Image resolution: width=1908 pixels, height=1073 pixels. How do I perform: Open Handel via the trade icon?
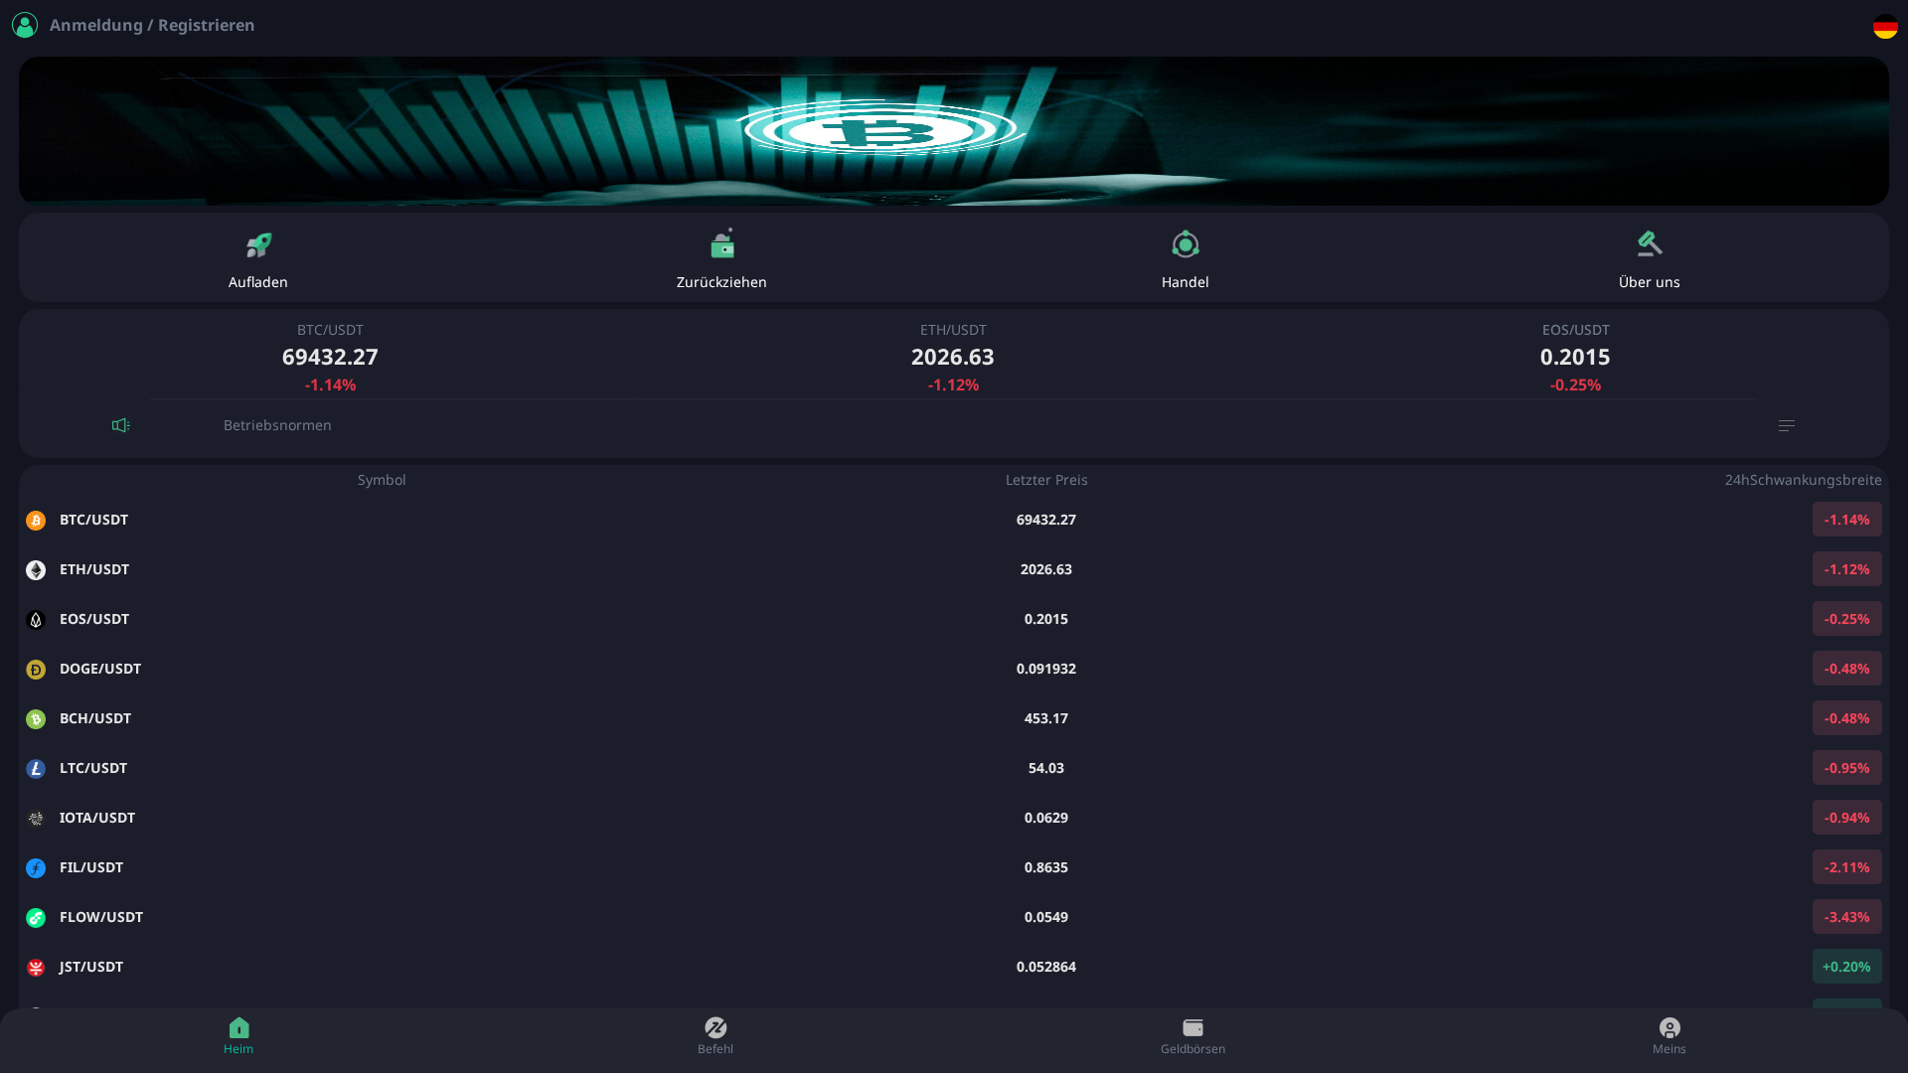pos(1185,244)
